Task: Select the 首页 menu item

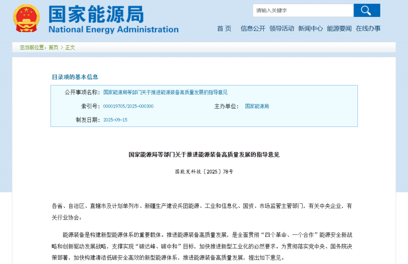Action: pos(224,28)
